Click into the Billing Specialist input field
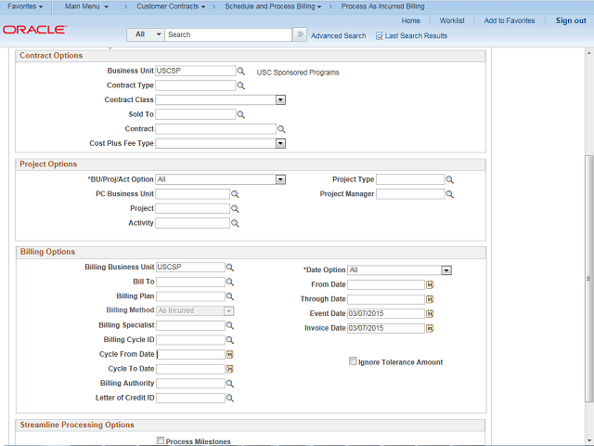 coord(190,325)
